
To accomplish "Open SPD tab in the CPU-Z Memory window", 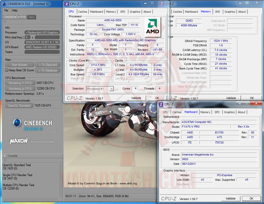I will pos(217,12).
